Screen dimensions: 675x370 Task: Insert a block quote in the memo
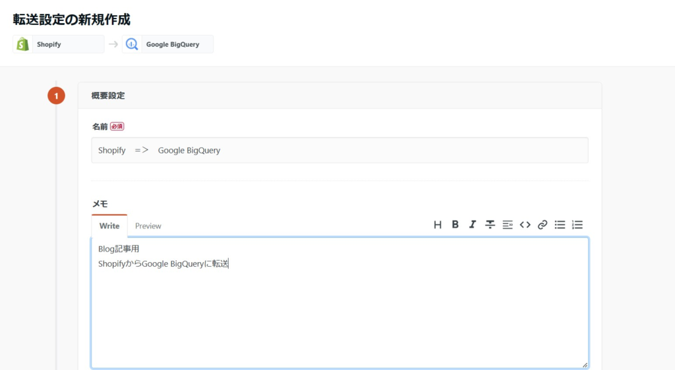pyautogui.click(x=508, y=225)
